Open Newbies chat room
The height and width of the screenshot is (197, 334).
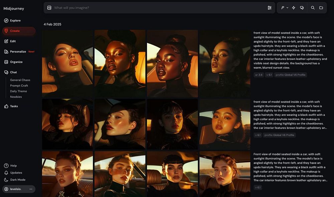(x=16, y=97)
